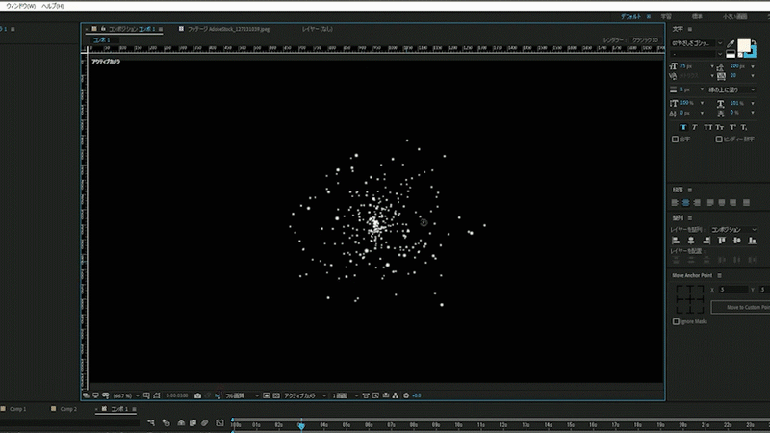Open the Move Anchor Point panel menu

click(719, 276)
